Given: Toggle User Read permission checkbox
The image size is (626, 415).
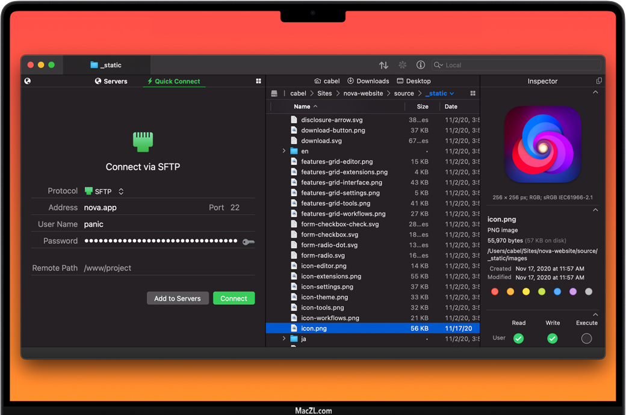Looking at the screenshot, I should pyautogui.click(x=518, y=339).
